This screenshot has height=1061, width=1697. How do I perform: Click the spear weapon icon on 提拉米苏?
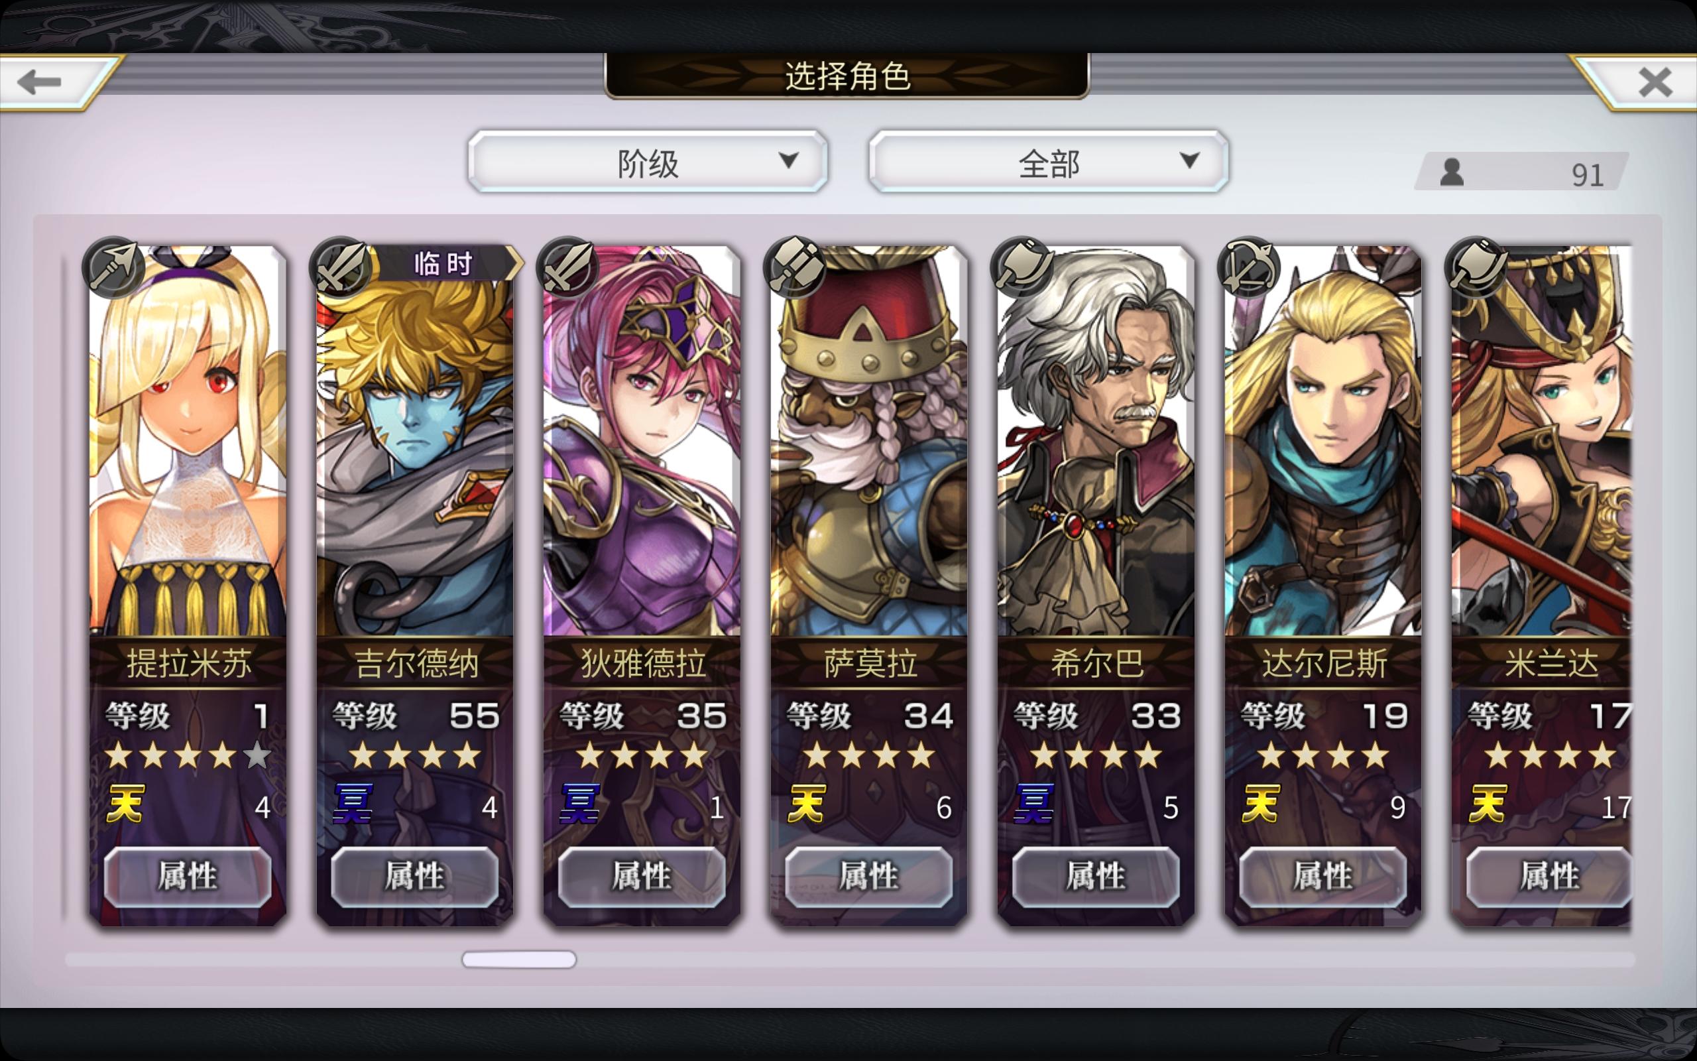coord(113,267)
